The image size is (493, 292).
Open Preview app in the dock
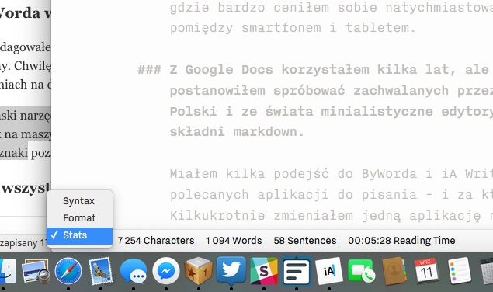click(x=36, y=271)
